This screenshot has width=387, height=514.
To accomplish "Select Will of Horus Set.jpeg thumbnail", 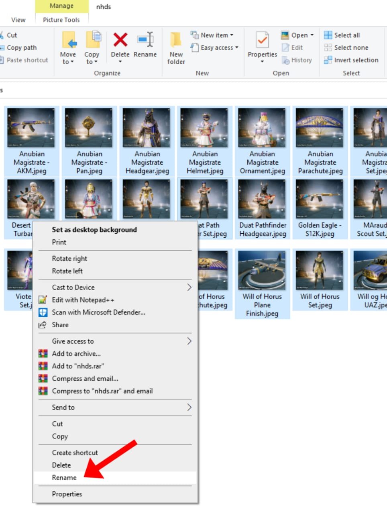I will [x=320, y=270].
